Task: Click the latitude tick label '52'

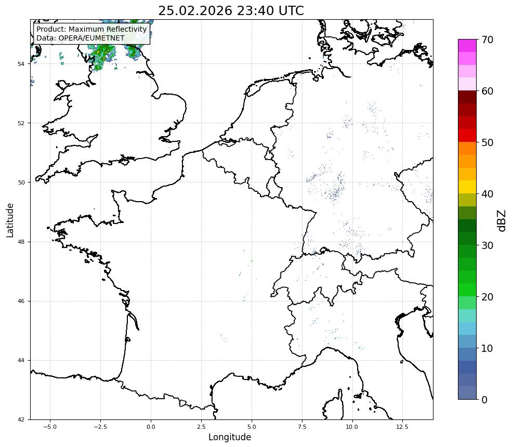Action: [21, 123]
